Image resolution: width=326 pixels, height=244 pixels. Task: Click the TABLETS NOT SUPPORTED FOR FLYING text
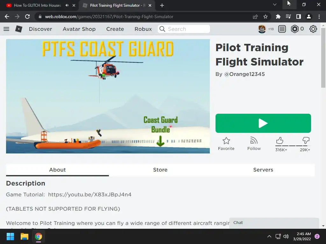pyautogui.click(x=63, y=209)
